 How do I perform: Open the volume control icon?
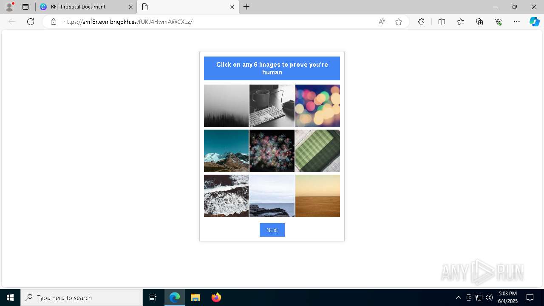click(489, 297)
